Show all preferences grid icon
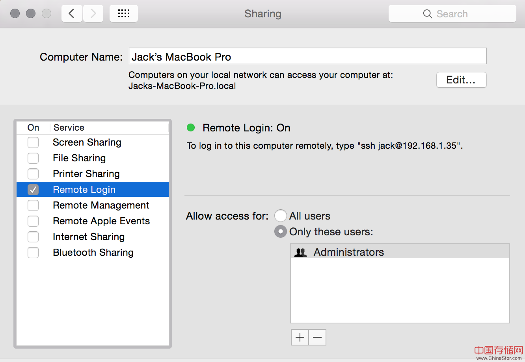 (124, 14)
